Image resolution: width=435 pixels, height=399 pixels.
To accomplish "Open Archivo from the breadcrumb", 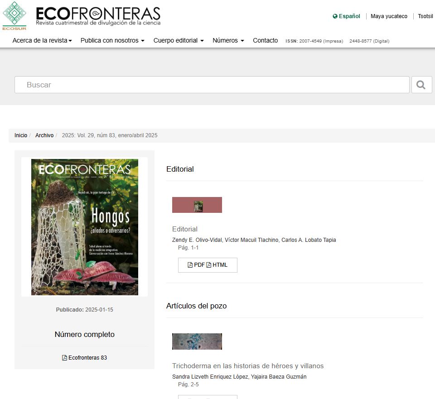I will click(44, 135).
